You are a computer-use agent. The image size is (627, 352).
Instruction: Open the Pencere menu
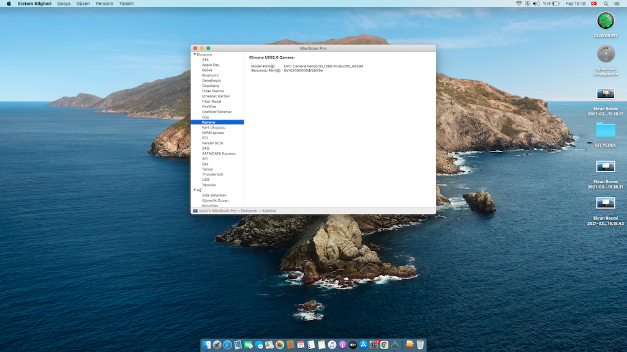(104, 4)
